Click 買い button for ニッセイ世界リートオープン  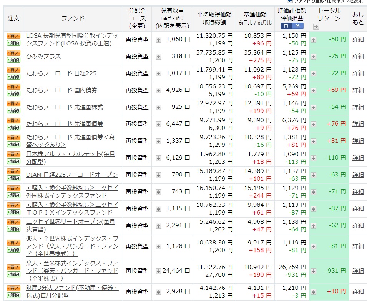coord(13,222)
